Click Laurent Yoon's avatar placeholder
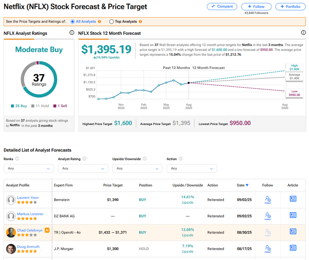 tap(11, 200)
